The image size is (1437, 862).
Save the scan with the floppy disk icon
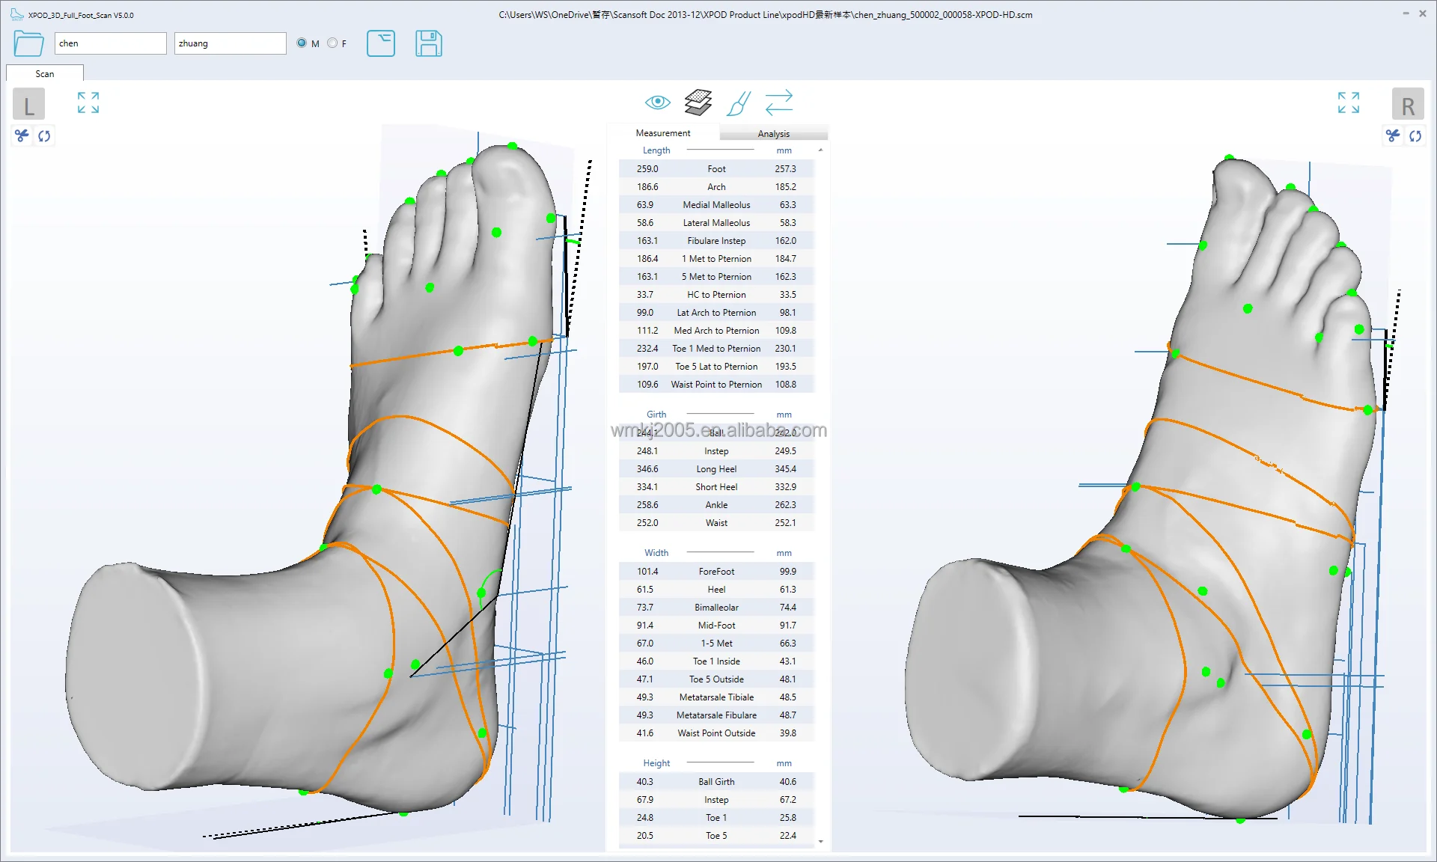coord(429,43)
